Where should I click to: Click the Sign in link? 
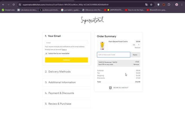point(64,50)
